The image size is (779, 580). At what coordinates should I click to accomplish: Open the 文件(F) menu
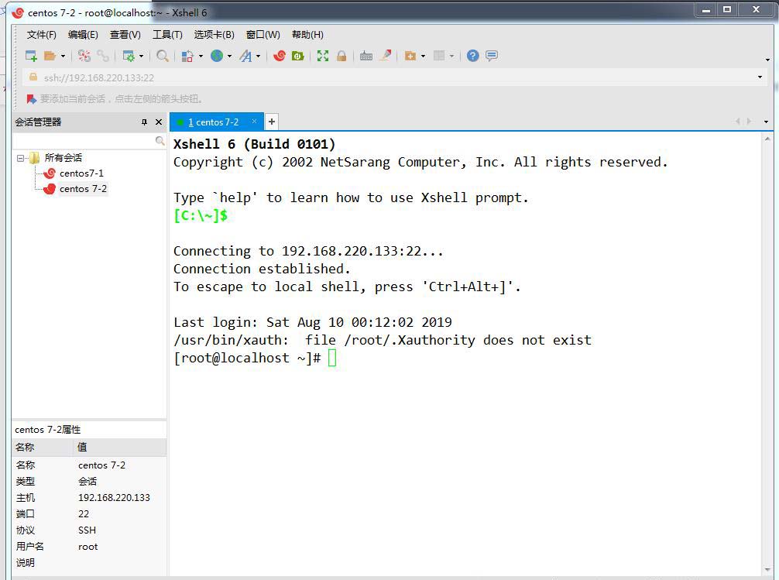[41, 34]
